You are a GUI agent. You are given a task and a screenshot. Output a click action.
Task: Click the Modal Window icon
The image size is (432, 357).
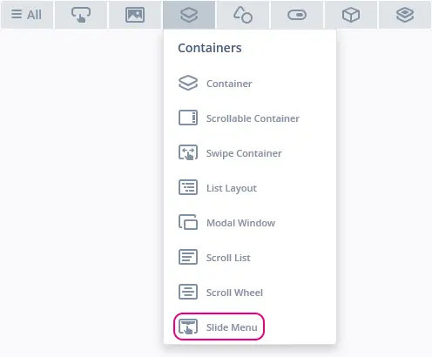(188, 222)
